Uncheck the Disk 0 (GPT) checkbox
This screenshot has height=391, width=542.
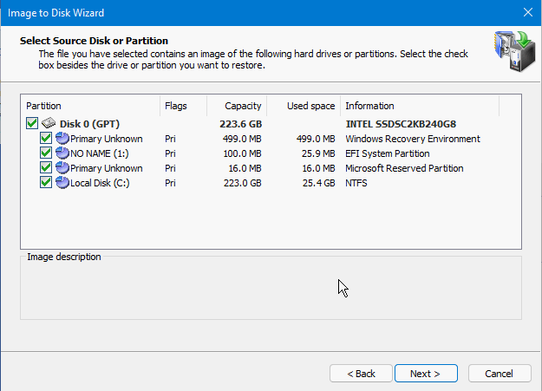[32, 123]
